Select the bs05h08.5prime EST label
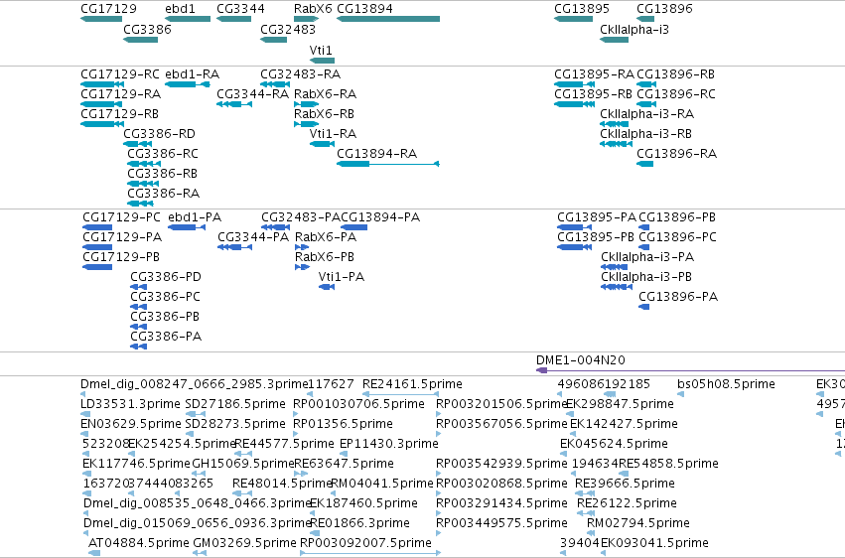The image size is (845, 558). tap(726, 384)
